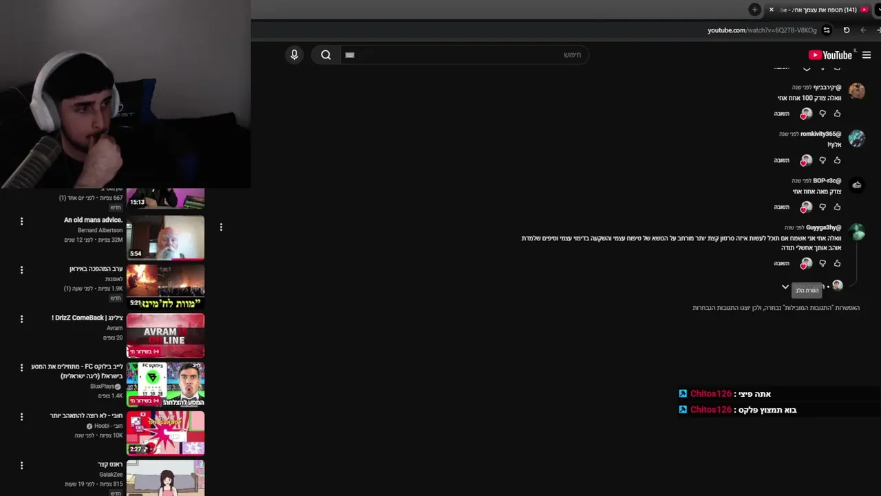Run search with magnifier button
The width and height of the screenshot is (881, 496).
tap(326, 55)
